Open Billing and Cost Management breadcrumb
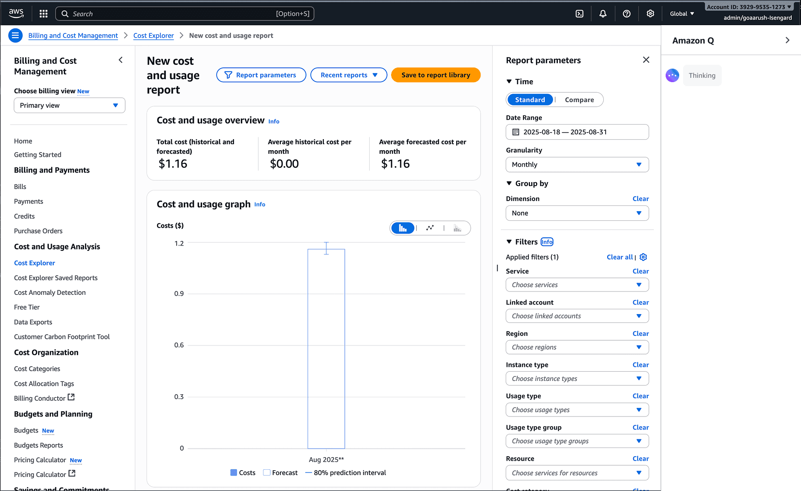The image size is (801, 491). (x=73, y=36)
